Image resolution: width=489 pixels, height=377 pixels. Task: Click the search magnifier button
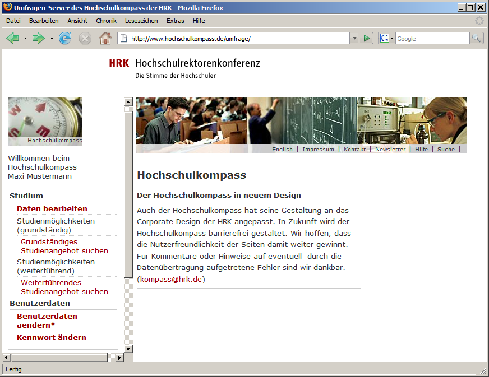[x=476, y=38]
